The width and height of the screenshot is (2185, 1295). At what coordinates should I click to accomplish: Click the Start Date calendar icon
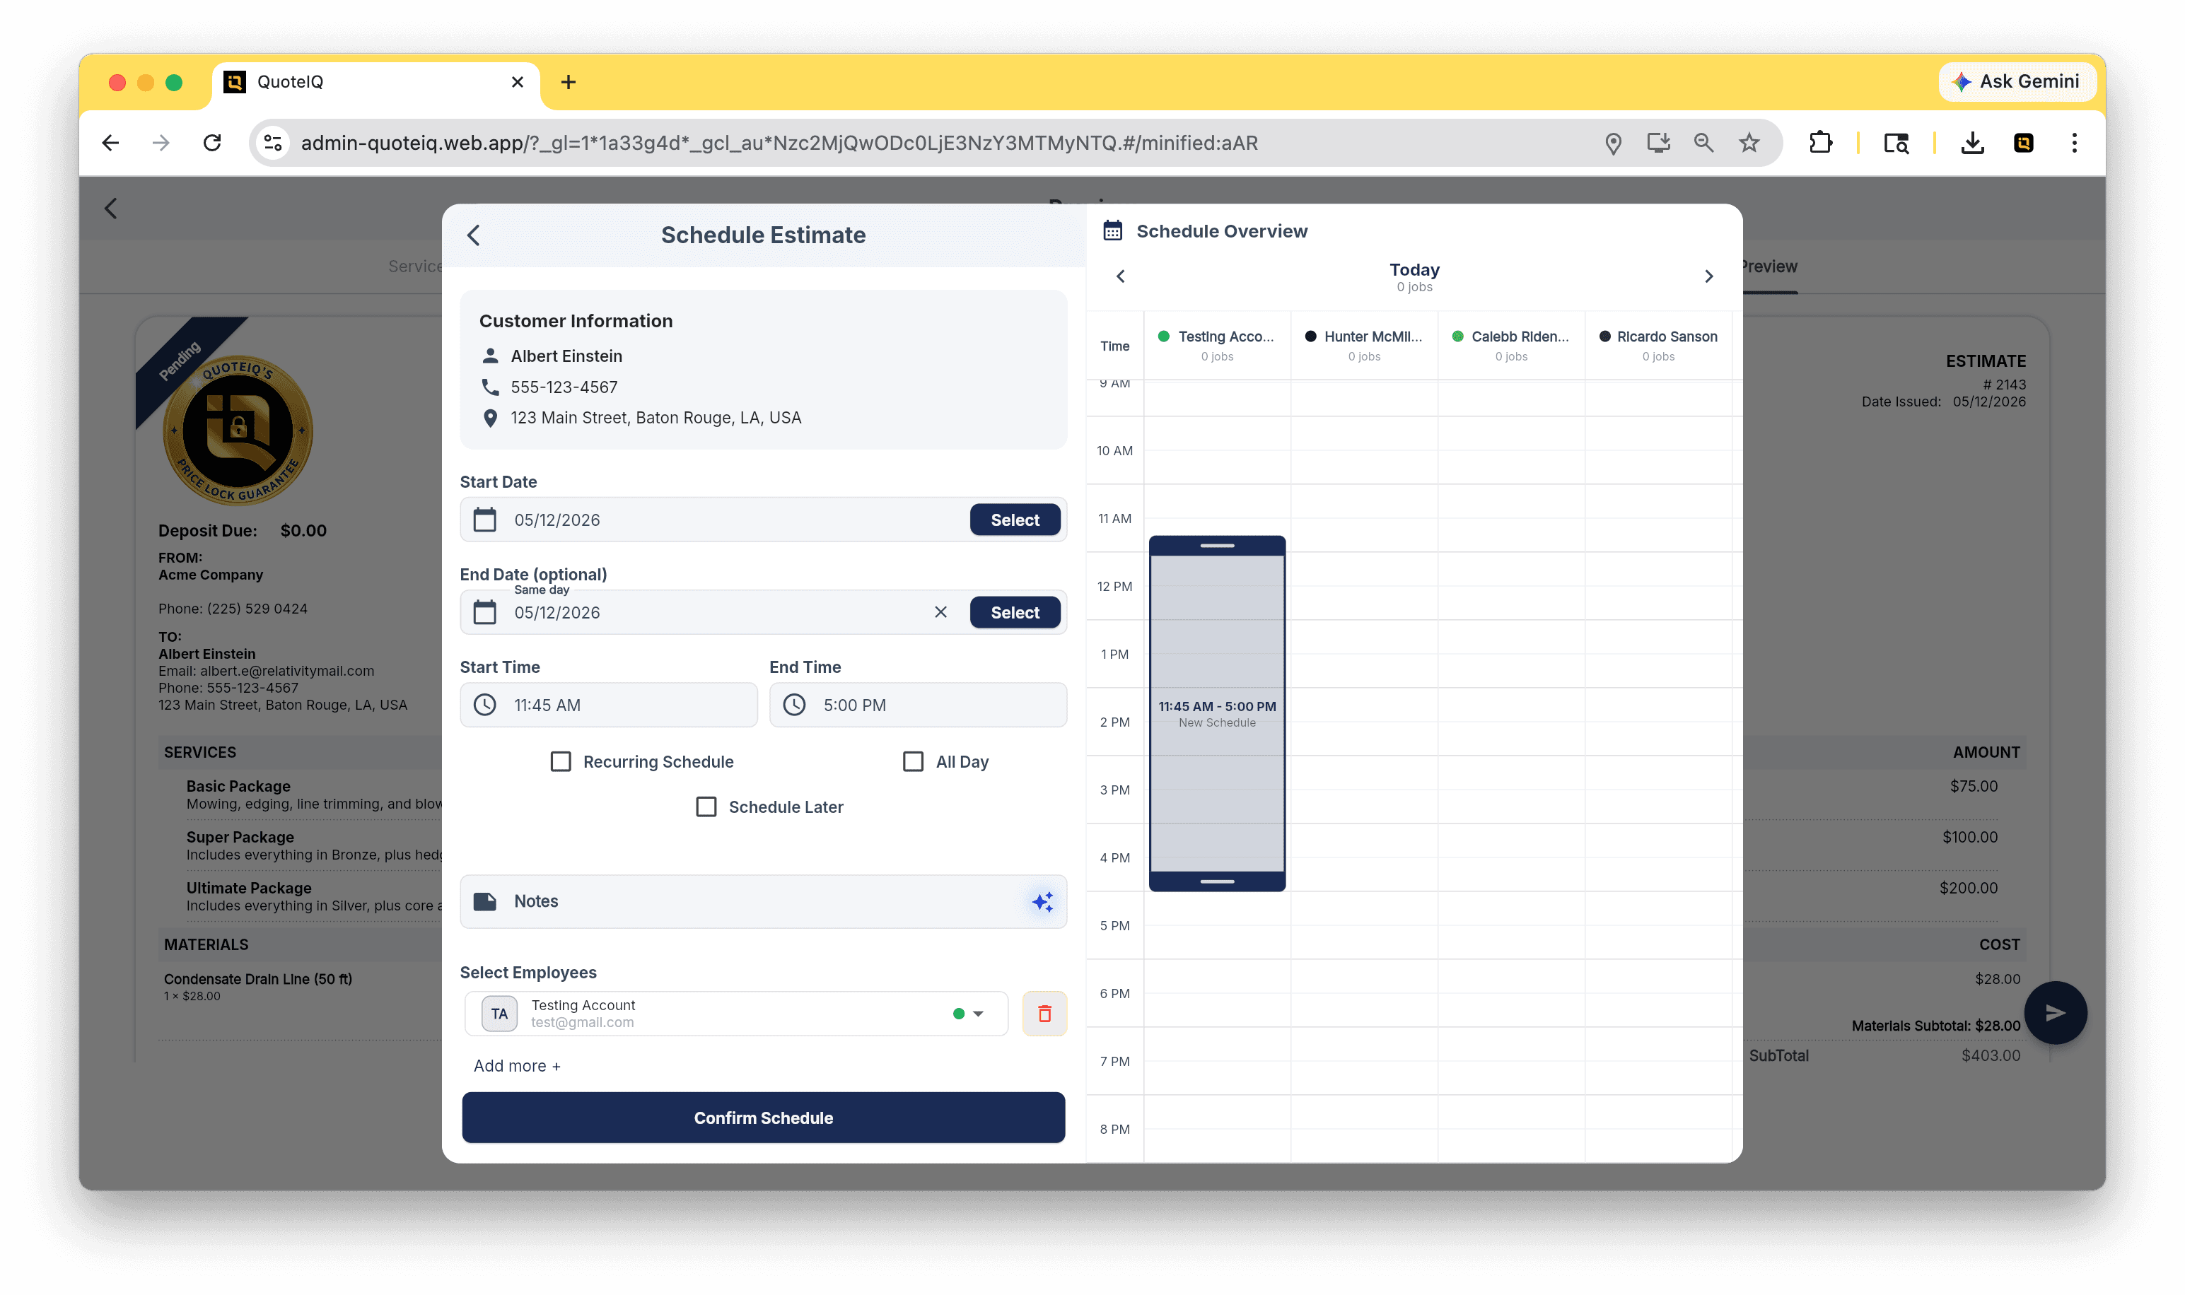pos(484,520)
